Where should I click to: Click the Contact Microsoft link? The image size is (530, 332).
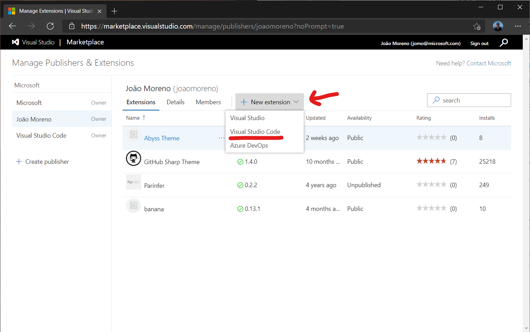click(x=488, y=63)
